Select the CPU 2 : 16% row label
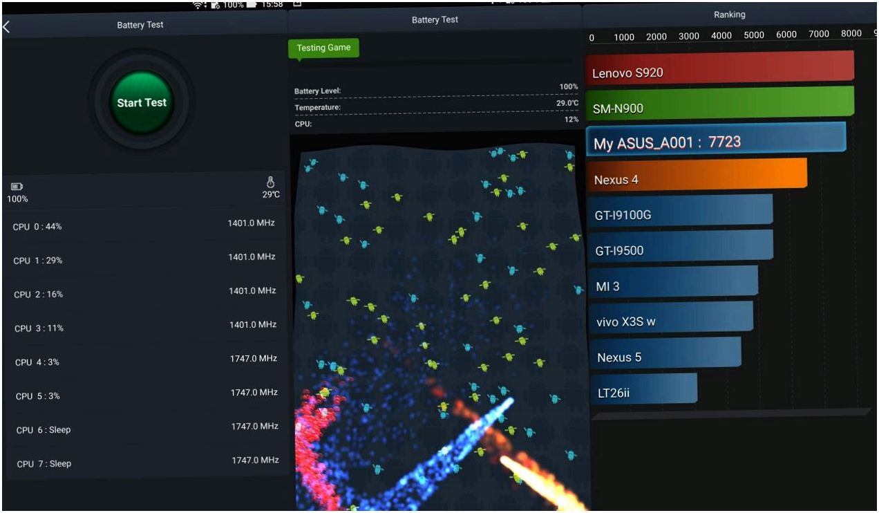 39,295
